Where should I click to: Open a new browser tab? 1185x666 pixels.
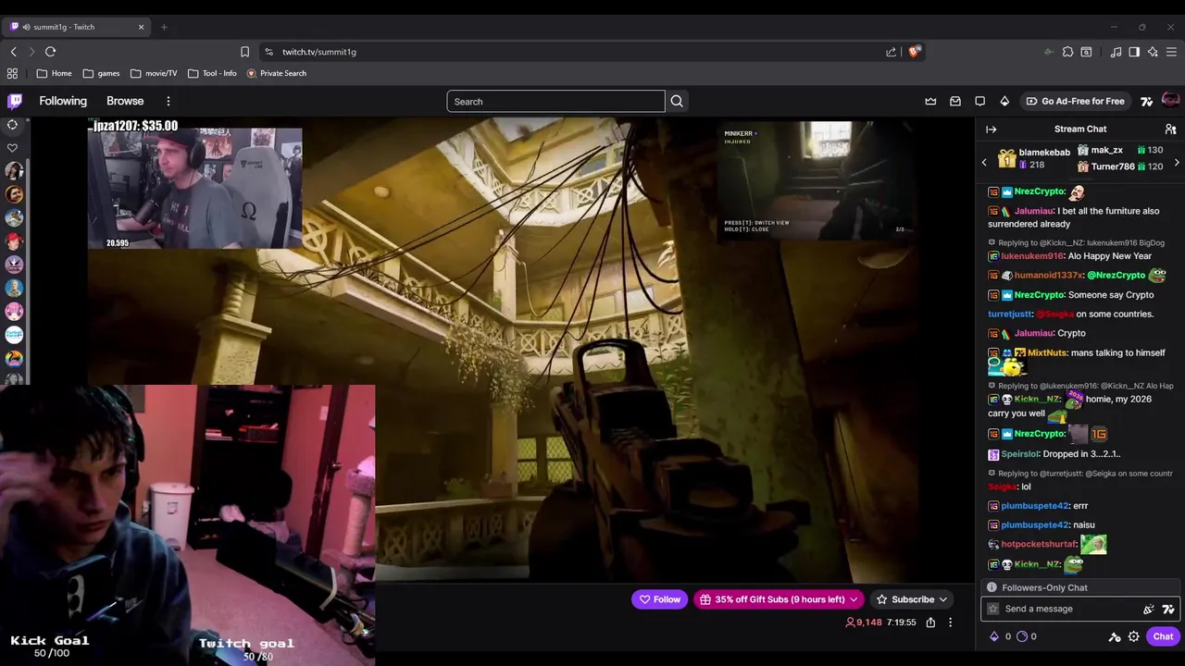164,27
